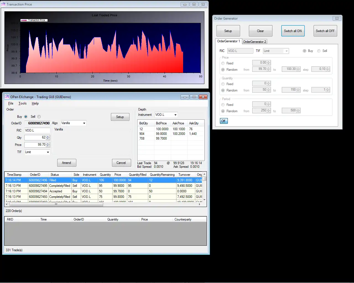Viewport: 354px width, 283px height.
Task: Click the Turnover column header
Action: click(186, 175)
